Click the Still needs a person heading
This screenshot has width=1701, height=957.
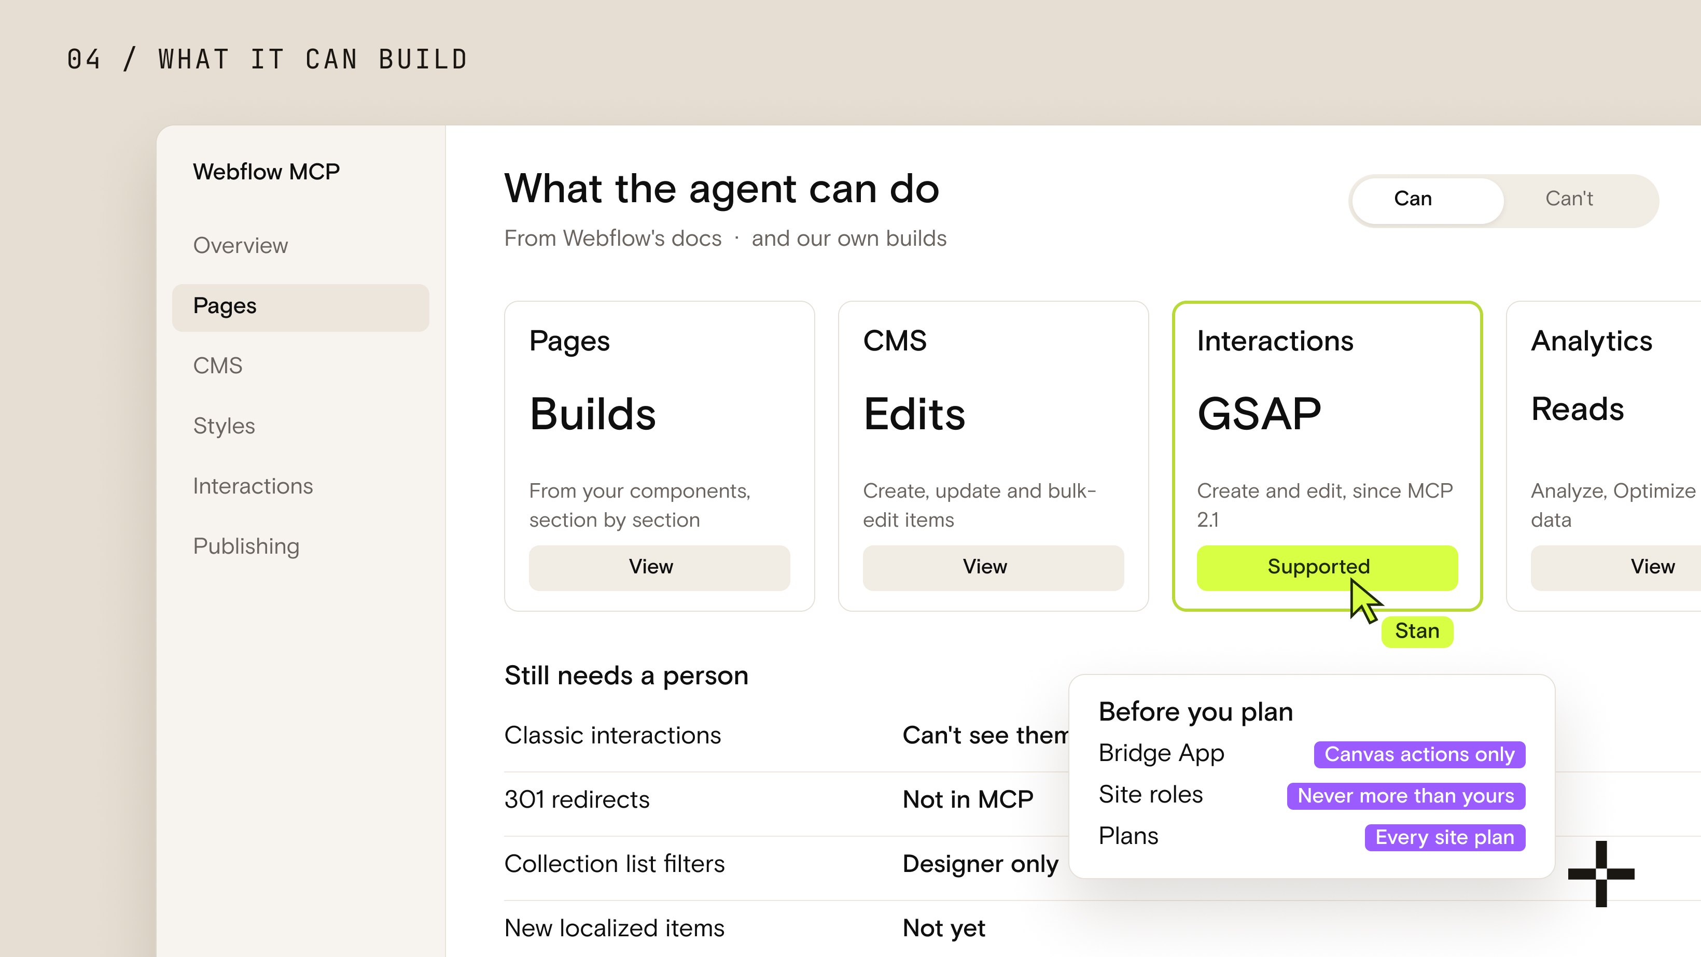(x=626, y=677)
